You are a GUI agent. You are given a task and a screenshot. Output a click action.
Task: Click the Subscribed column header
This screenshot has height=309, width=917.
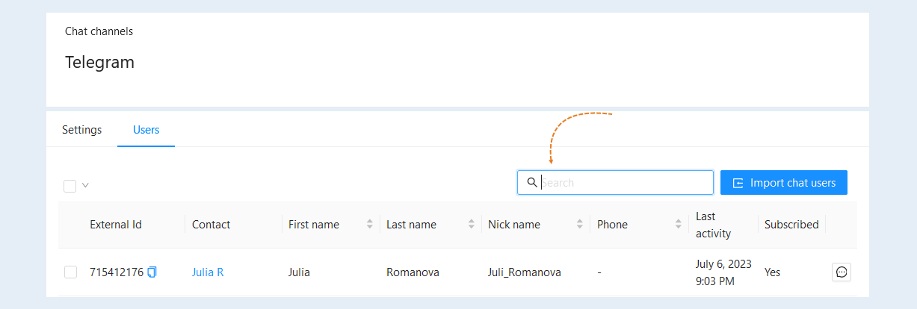(791, 225)
